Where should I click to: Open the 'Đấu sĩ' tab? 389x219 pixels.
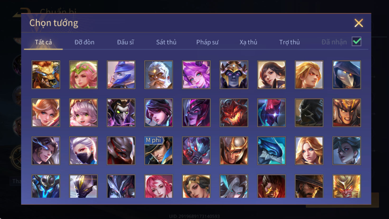click(x=125, y=42)
